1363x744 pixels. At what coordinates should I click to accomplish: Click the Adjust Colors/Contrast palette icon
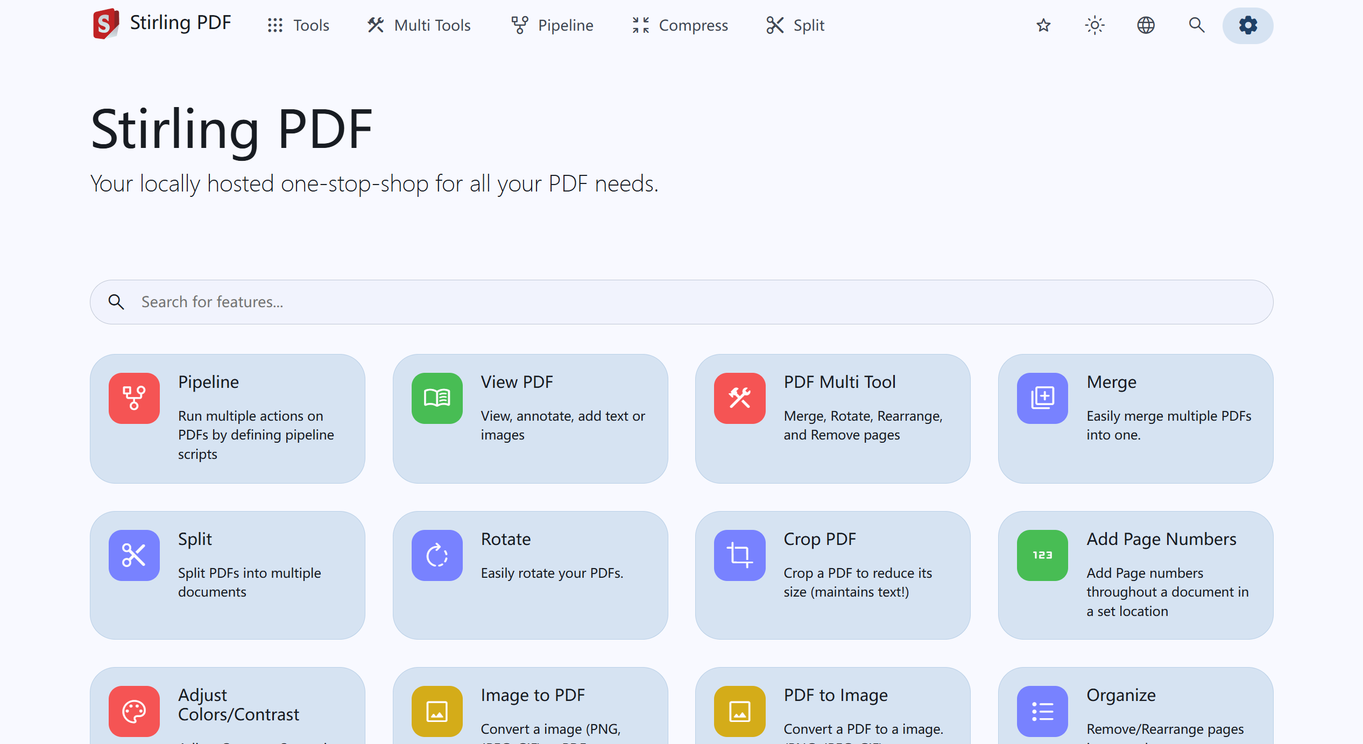(x=134, y=711)
